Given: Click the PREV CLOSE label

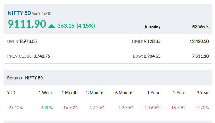Looking at the screenshot, I should (x=20, y=56).
